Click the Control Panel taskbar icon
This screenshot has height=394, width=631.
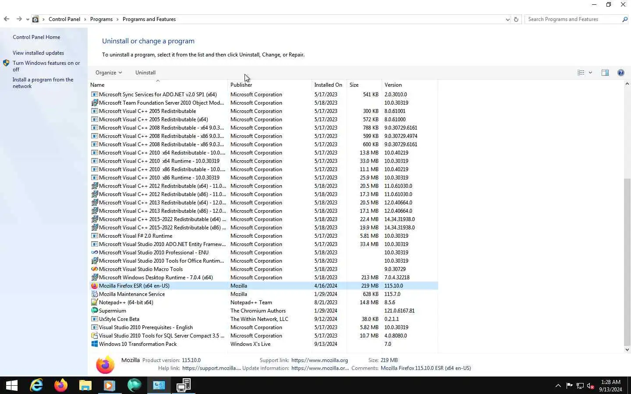(x=159, y=385)
